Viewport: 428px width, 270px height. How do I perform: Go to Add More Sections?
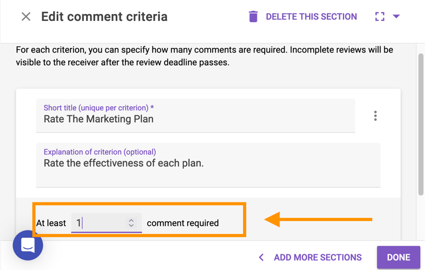tap(317, 258)
